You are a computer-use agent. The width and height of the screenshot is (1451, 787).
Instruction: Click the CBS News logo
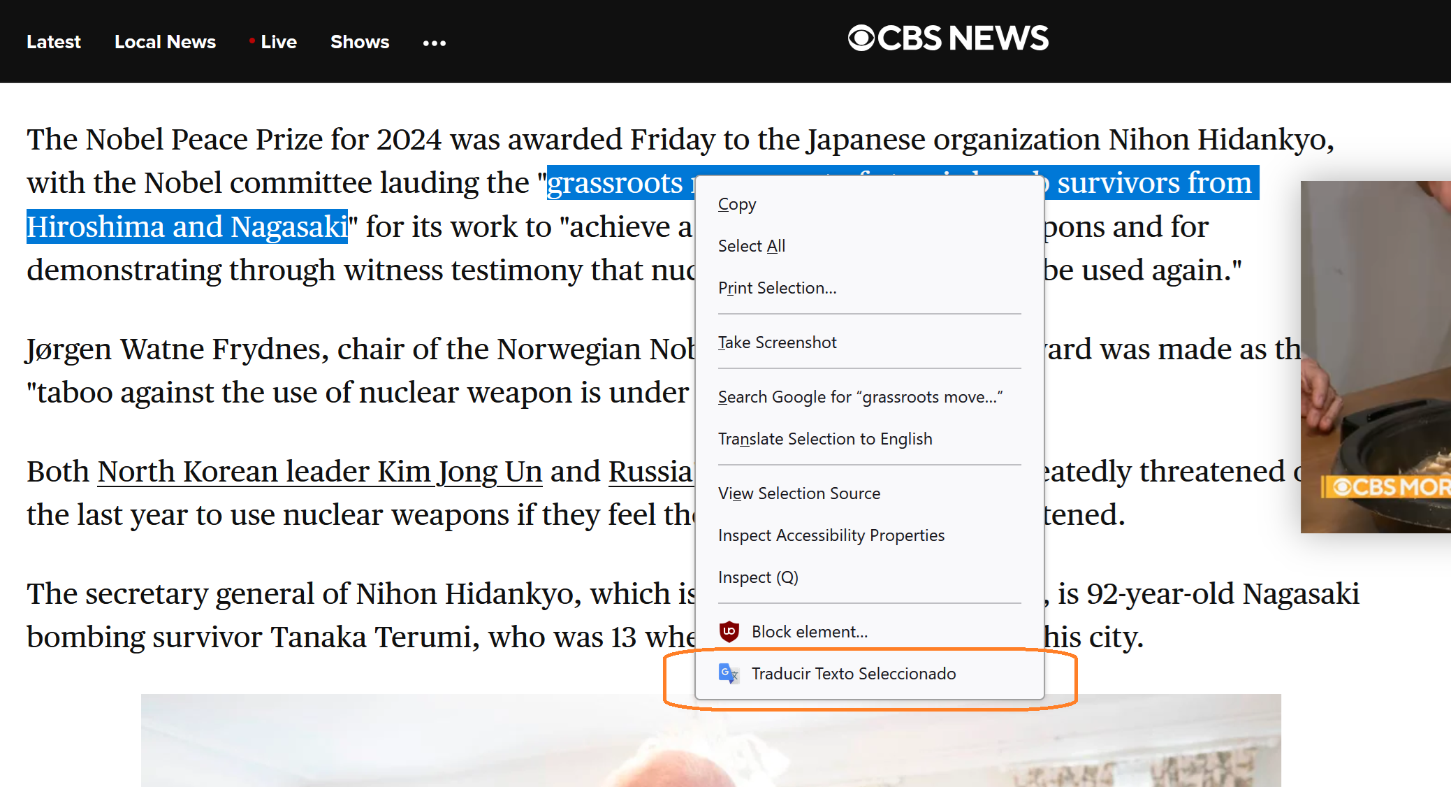coord(948,38)
